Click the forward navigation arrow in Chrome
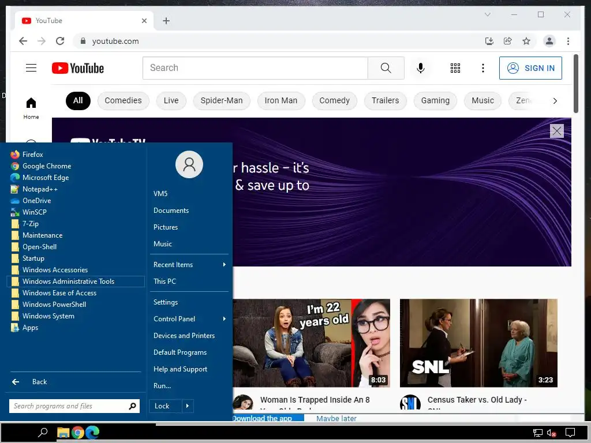Image resolution: width=591 pixels, height=443 pixels. pos(42,41)
